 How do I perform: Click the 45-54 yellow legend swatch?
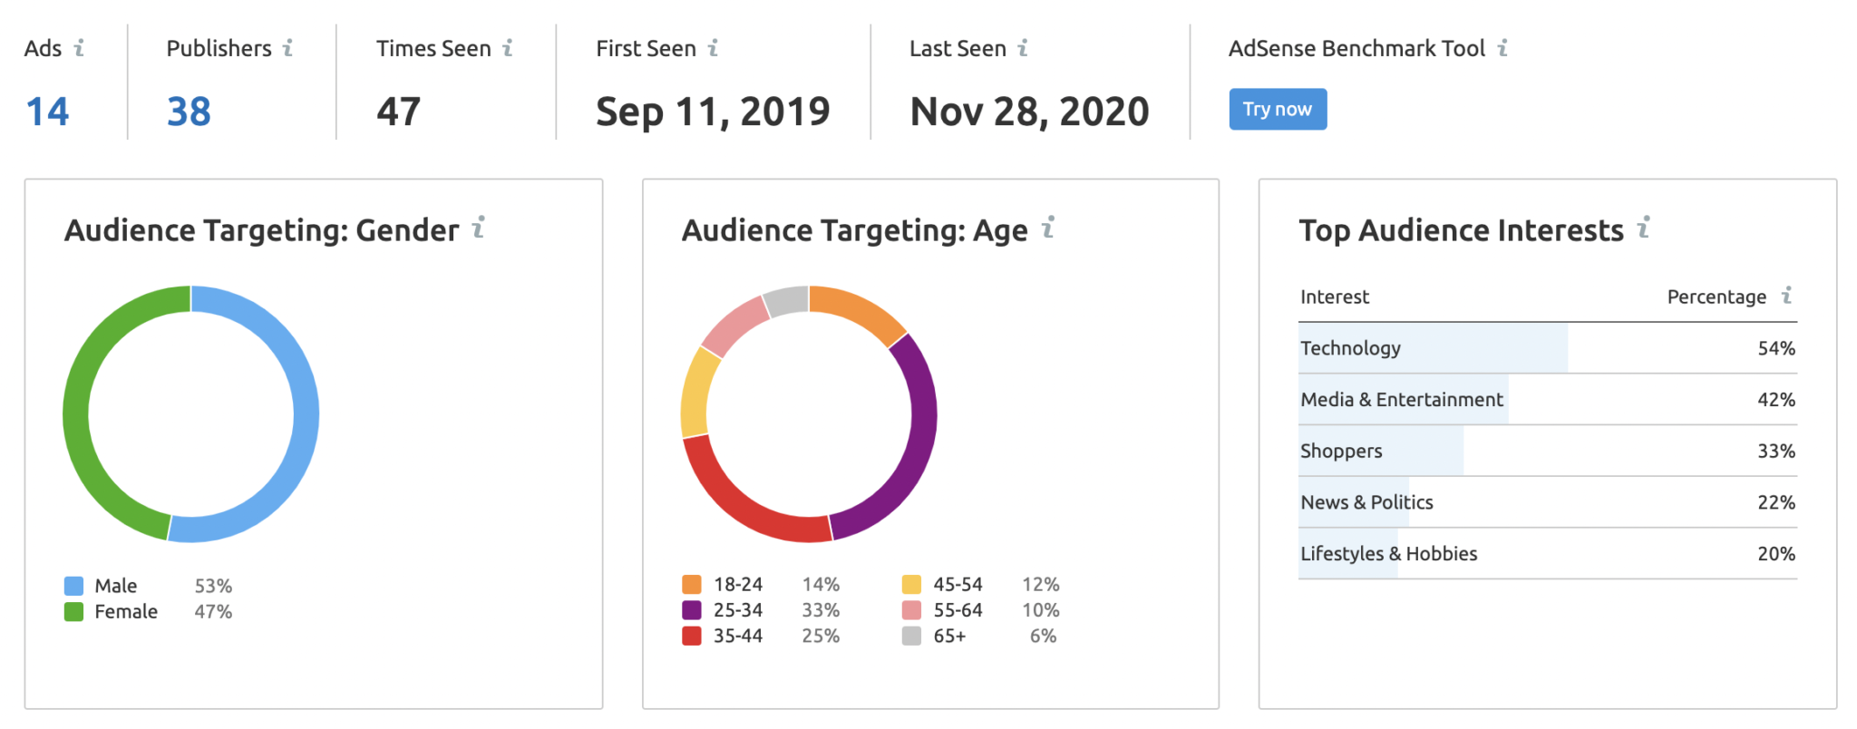click(x=912, y=584)
